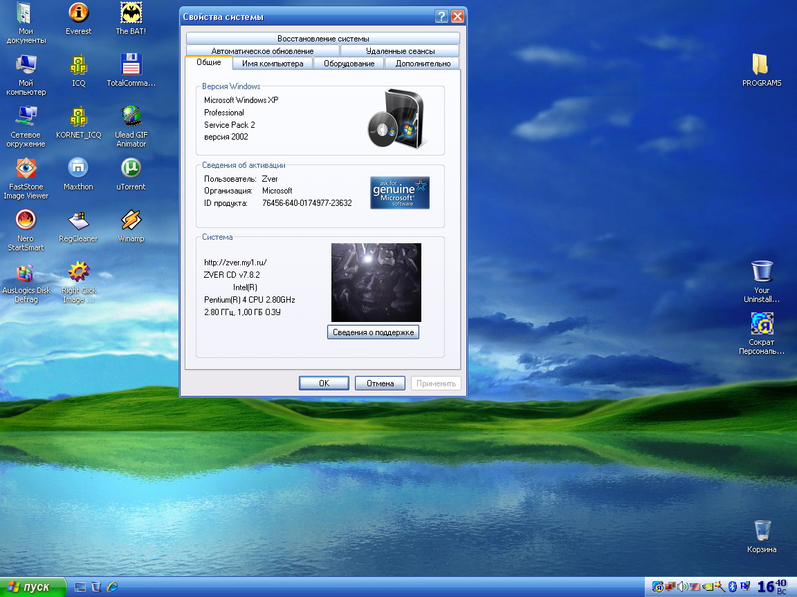
Task: Open the пуск Start menu
Action: tap(33, 587)
